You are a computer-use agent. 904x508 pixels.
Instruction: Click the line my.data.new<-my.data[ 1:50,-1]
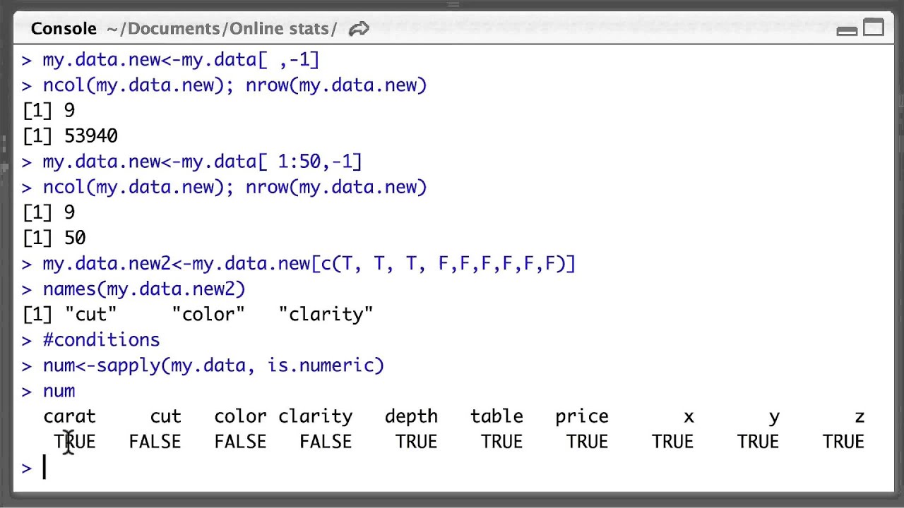[202, 162]
